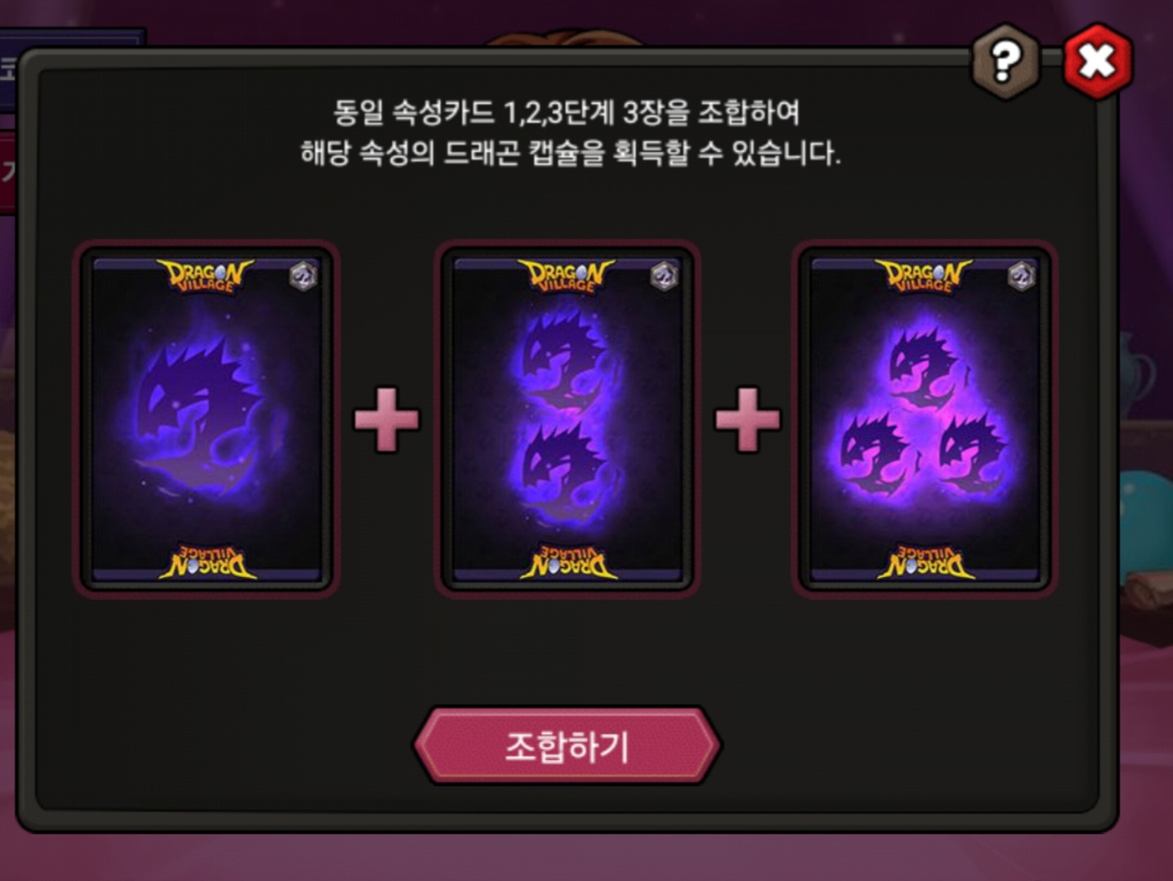The height and width of the screenshot is (881, 1173).
Task: Click the gem badge on first card
Action: point(303,276)
